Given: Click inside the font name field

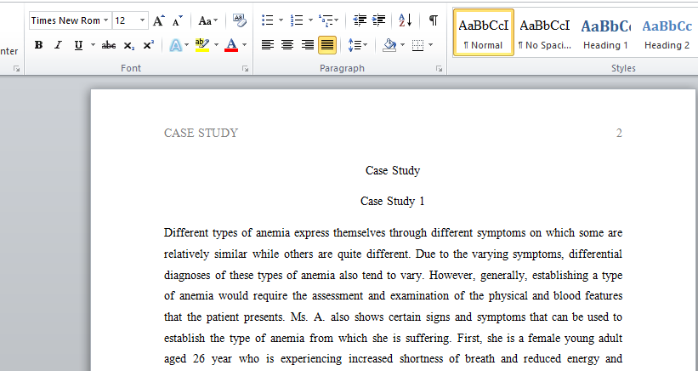Looking at the screenshot, I should coord(65,20).
